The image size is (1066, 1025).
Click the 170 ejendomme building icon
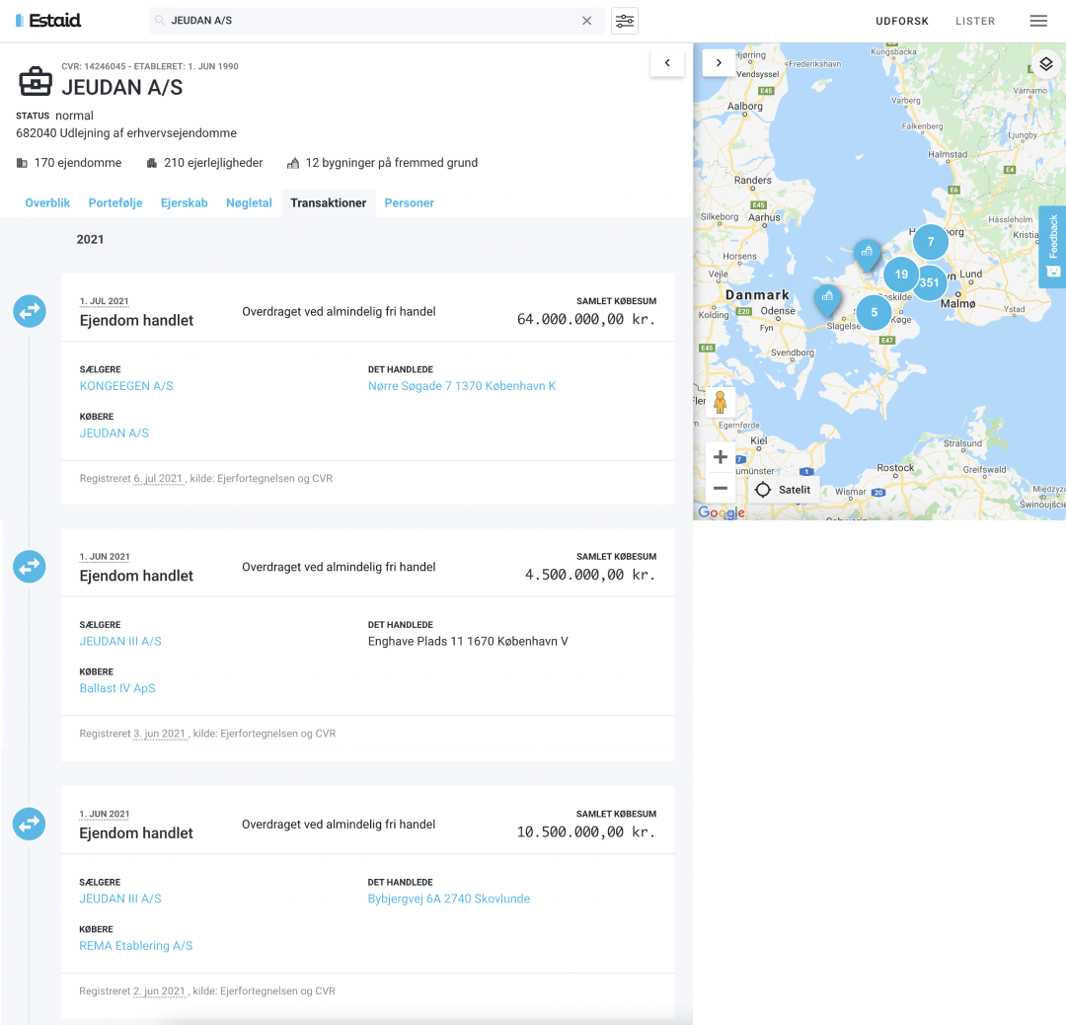(x=22, y=163)
